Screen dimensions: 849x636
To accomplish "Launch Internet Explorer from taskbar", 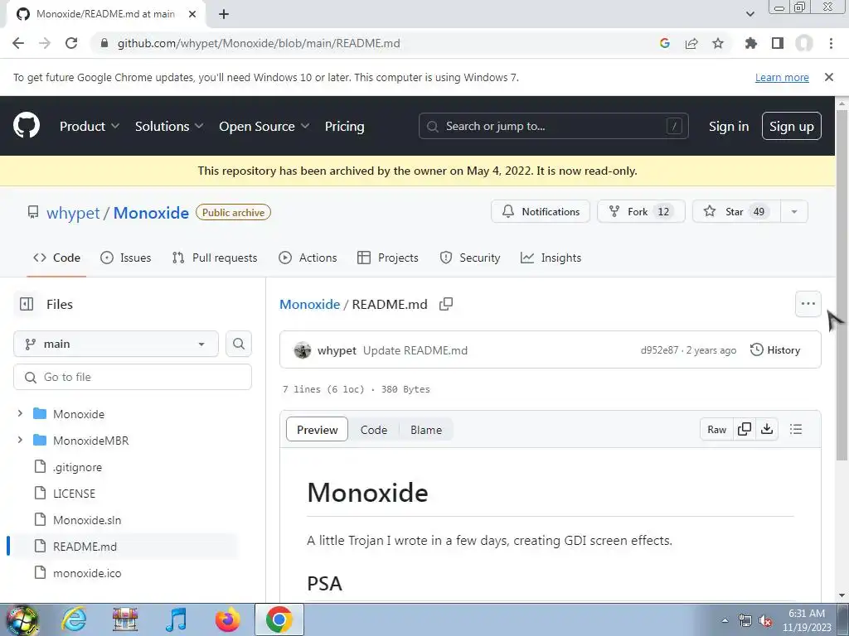I will 73,619.
